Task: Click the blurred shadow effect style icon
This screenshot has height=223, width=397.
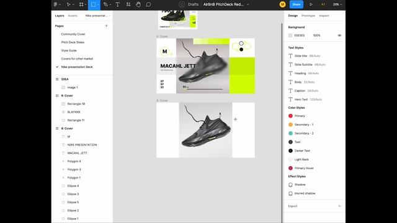Action: click(x=290, y=193)
